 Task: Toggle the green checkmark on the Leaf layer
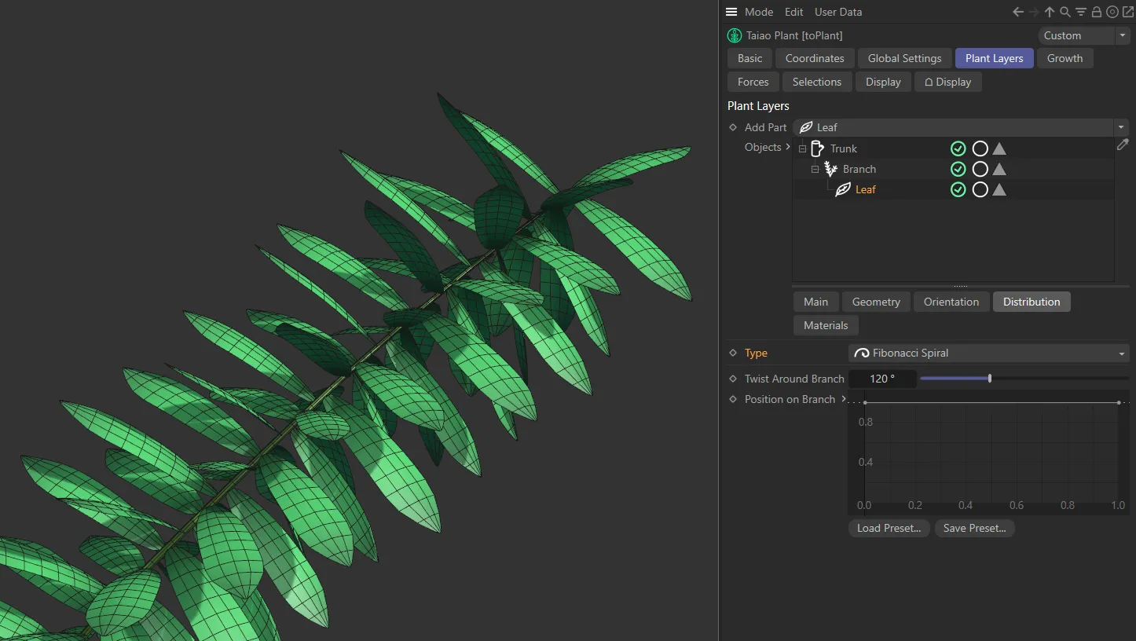coord(958,189)
